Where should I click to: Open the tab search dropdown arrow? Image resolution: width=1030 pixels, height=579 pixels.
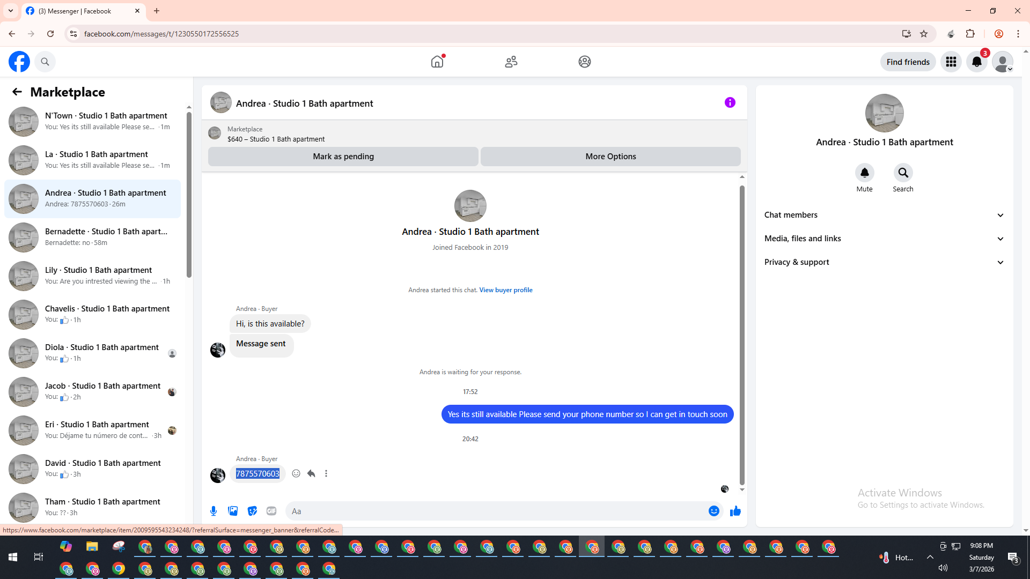[11, 11]
